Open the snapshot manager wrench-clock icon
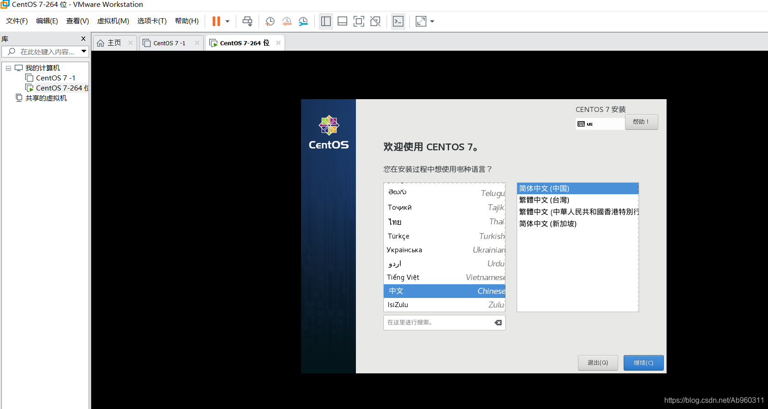The height and width of the screenshot is (409, 768). [303, 21]
